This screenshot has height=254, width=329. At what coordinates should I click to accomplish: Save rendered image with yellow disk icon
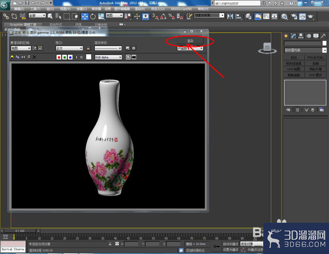tap(12, 57)
